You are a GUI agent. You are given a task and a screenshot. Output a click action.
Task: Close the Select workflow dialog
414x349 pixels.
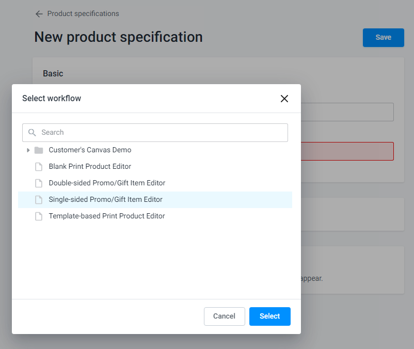[284, 99]
